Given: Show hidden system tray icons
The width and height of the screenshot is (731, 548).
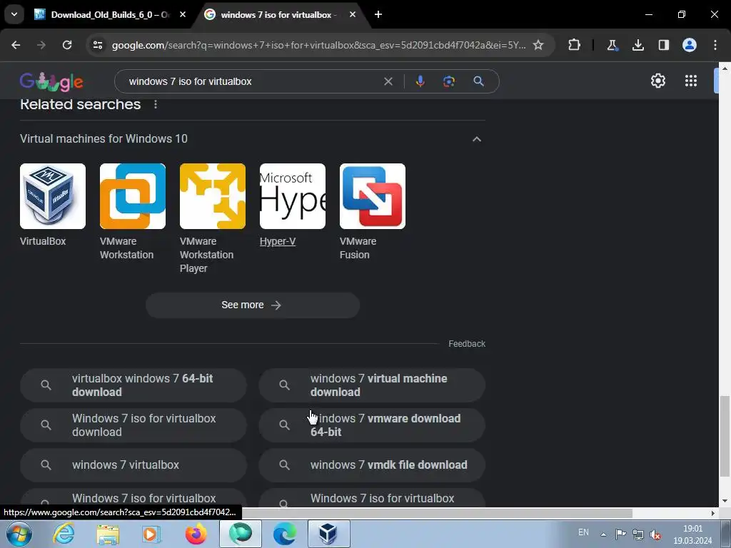Looking at the screenshot, I should pos(603,534).
